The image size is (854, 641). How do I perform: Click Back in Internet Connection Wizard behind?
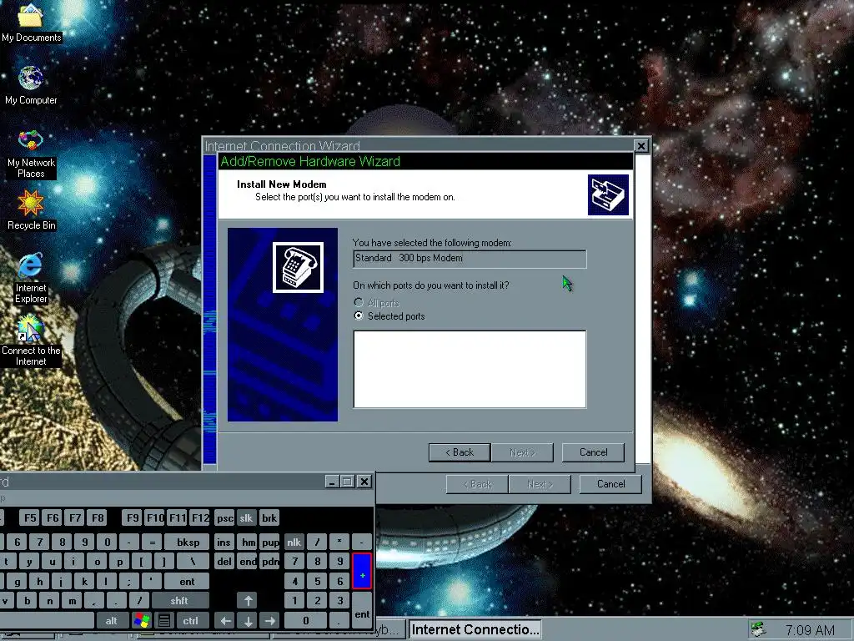477,484
